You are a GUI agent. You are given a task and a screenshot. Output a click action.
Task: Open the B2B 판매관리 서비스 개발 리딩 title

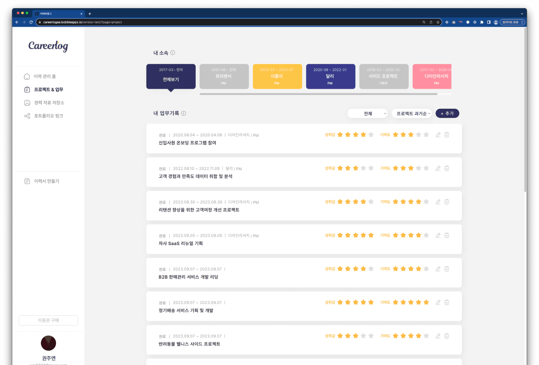tap(188, 277)
